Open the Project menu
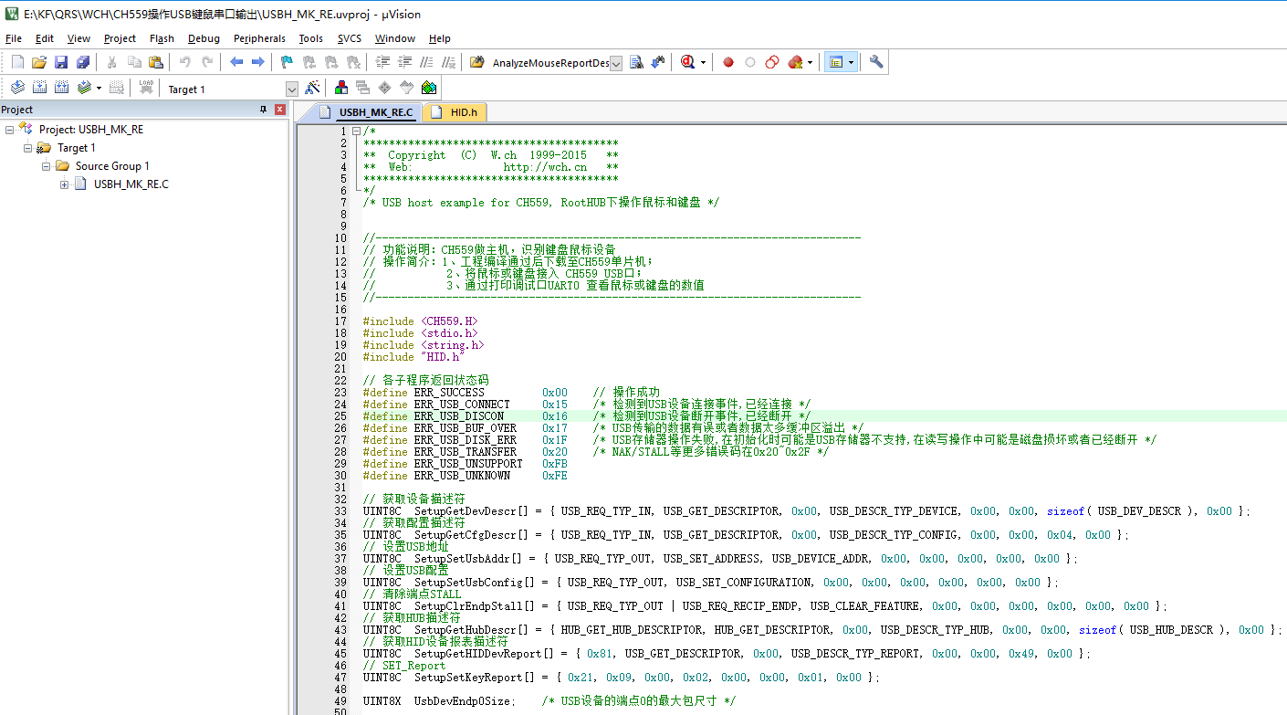 tap(120, 38)
